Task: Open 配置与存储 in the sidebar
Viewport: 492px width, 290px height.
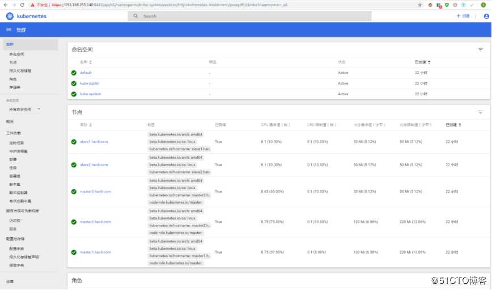Action: (15, 239)
